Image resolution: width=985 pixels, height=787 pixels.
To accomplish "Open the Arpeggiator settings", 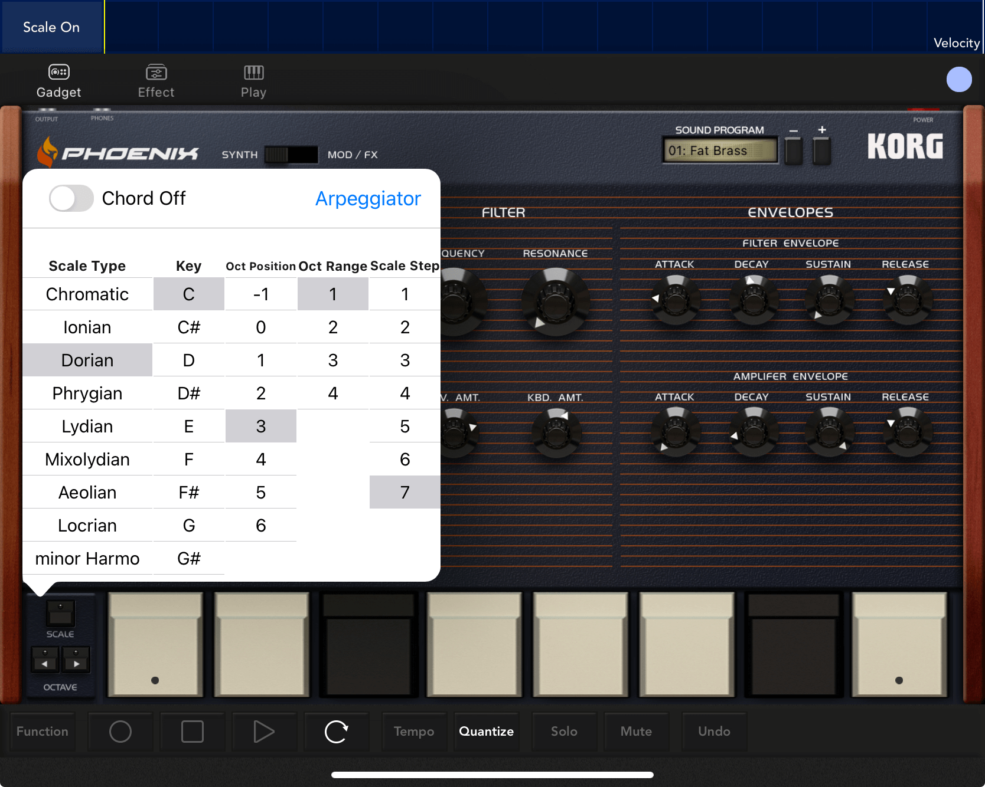I will coord(368,198).
